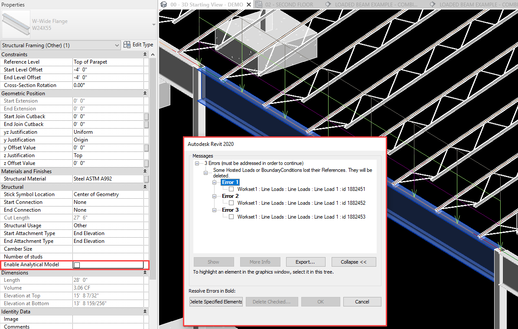The width and height of the screenshot is (518, 329).
Task: Click the y Justification value Origin
Action: (108, 140)
